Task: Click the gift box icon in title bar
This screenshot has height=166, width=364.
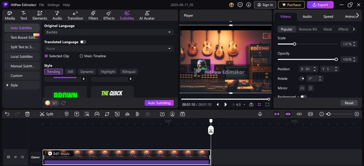Action: pyautogui.click(x=232, y=5)
